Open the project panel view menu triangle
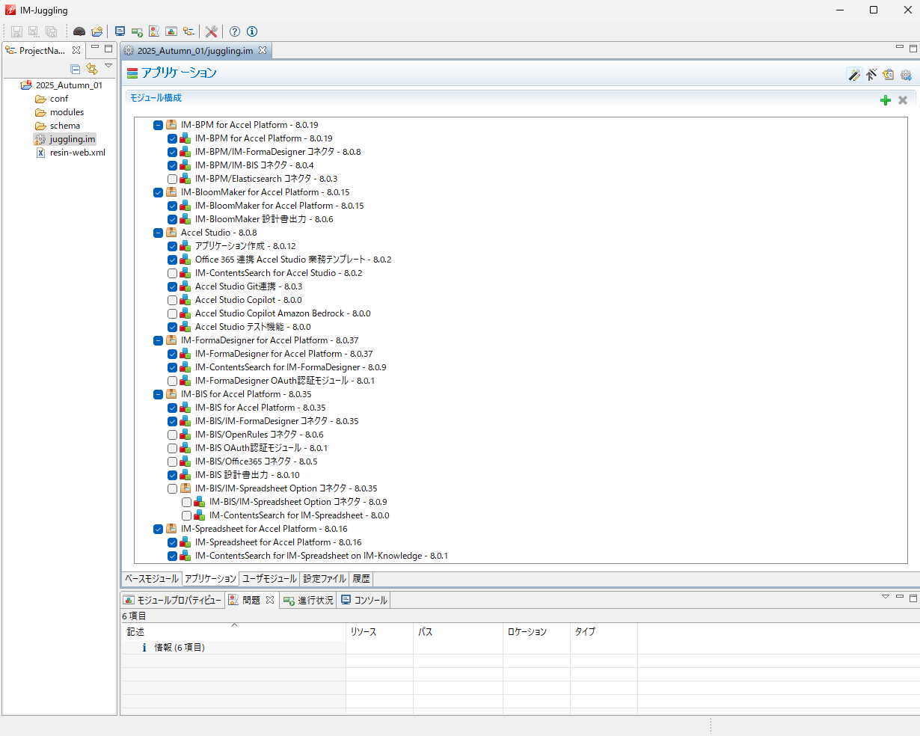 point(108,67)
